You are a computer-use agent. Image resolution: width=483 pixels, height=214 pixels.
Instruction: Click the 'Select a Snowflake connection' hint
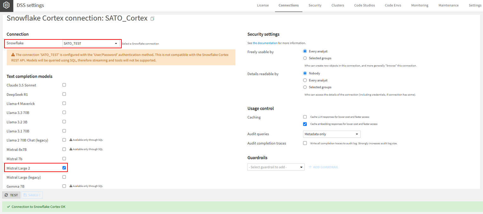click(140, 44)
